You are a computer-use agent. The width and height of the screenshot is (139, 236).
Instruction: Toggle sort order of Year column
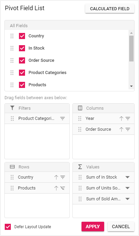point(121,119)
